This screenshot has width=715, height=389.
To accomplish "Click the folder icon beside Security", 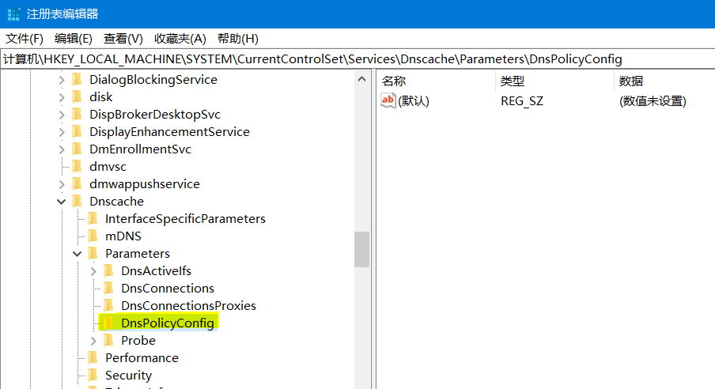I will tap(93, 376).
